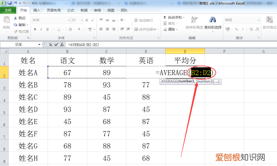Select row 5 header

click(4, 109)
